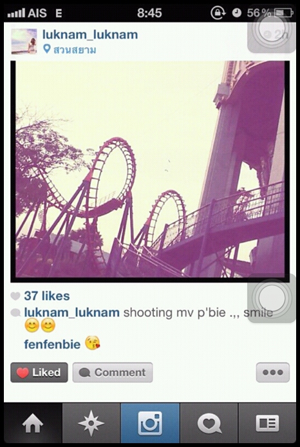Open luknam_luknam profile from the post header

pos(90,35)
